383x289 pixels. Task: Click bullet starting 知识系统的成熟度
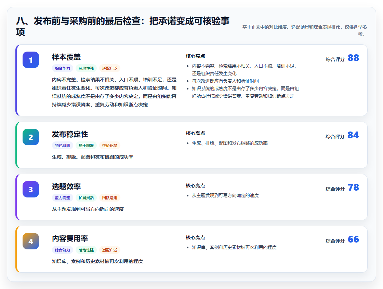point(245,92)
